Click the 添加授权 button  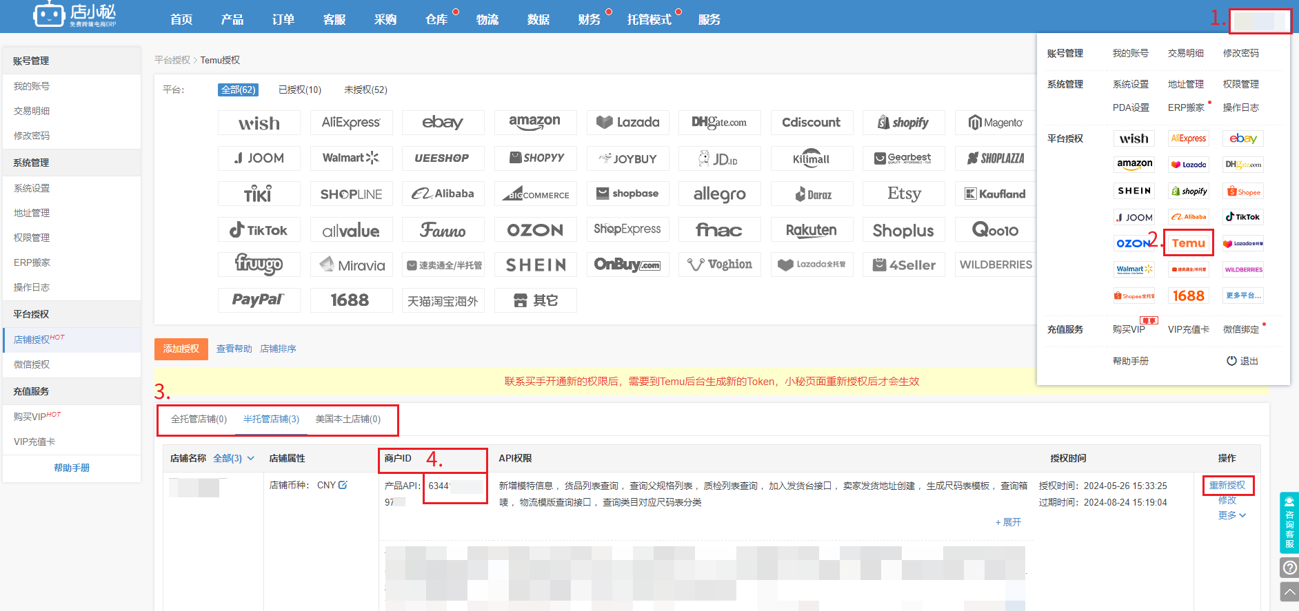181,349
